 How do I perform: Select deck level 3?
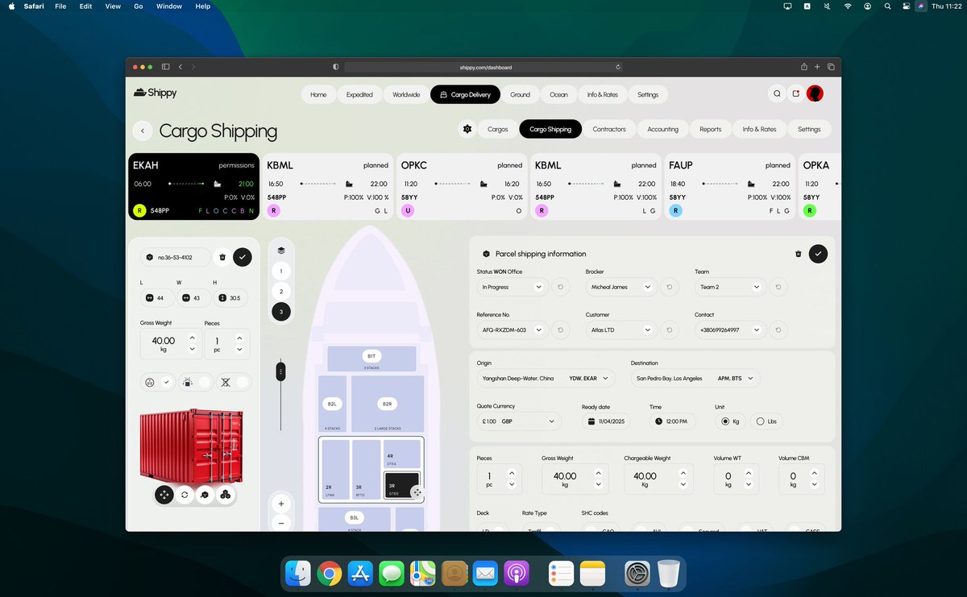[280, 311]
